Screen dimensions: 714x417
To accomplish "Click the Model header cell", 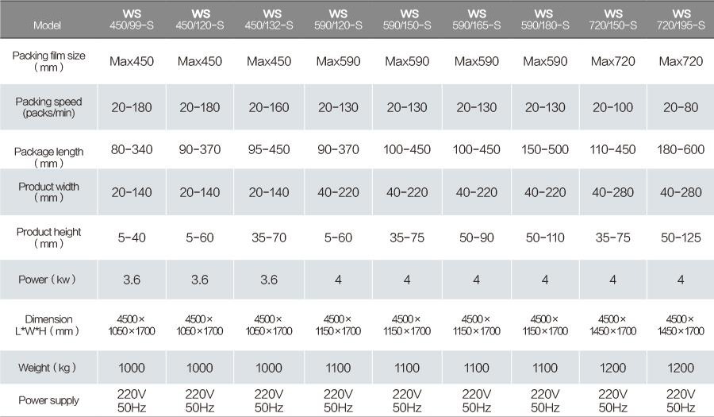I will (47, 25).
